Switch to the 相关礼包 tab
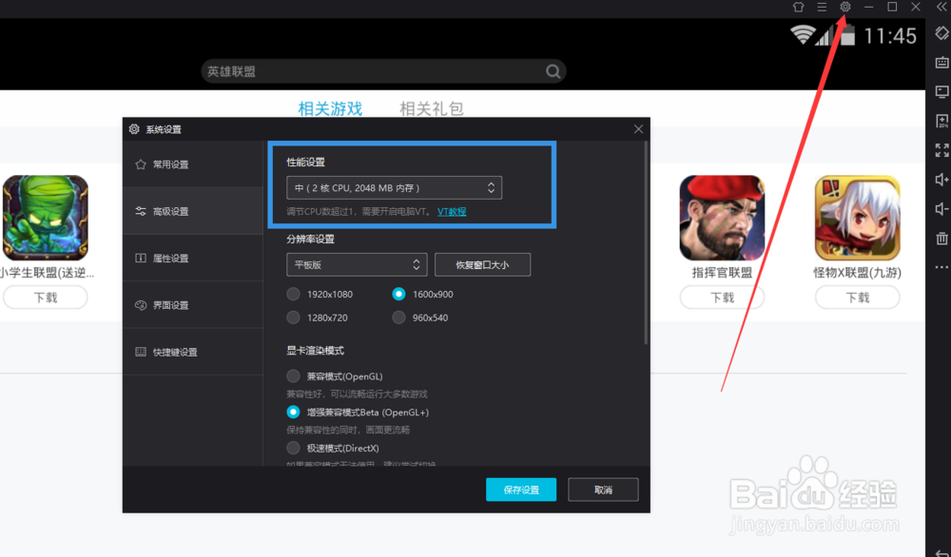The width and height of the screenshot is (951, 557). pos(431,108)
